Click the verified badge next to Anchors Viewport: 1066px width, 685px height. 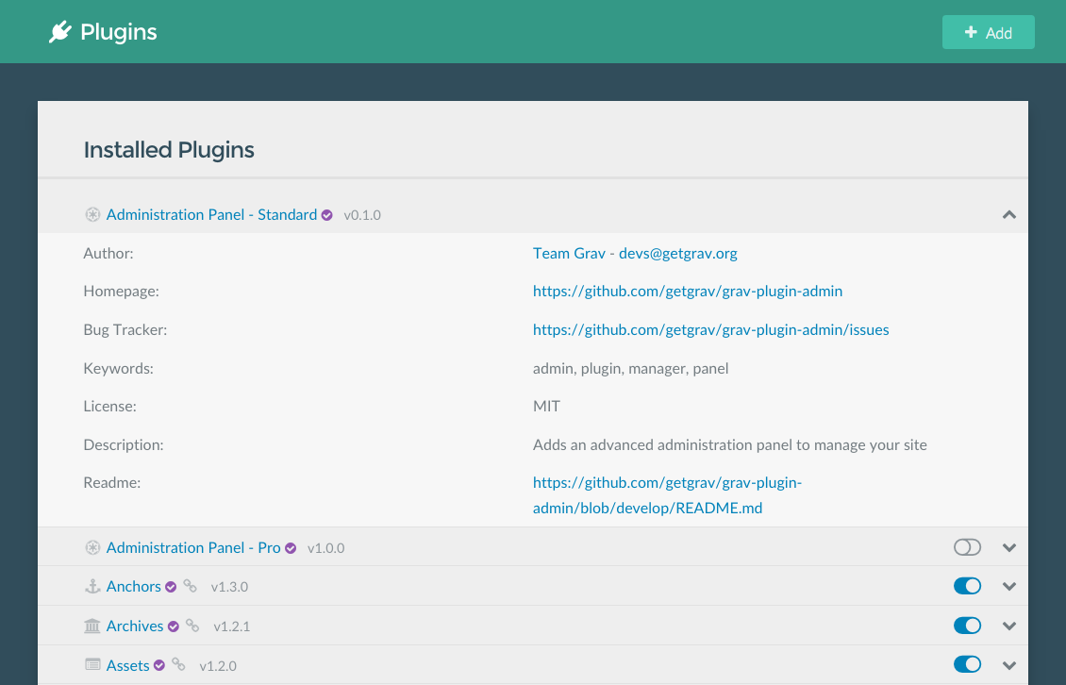point(171,587)
